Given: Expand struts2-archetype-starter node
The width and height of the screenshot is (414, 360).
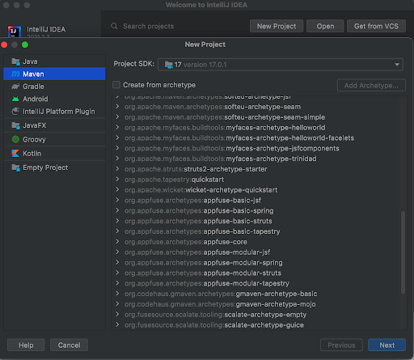Looking at the screenshot, I should (x=117, y=169).
